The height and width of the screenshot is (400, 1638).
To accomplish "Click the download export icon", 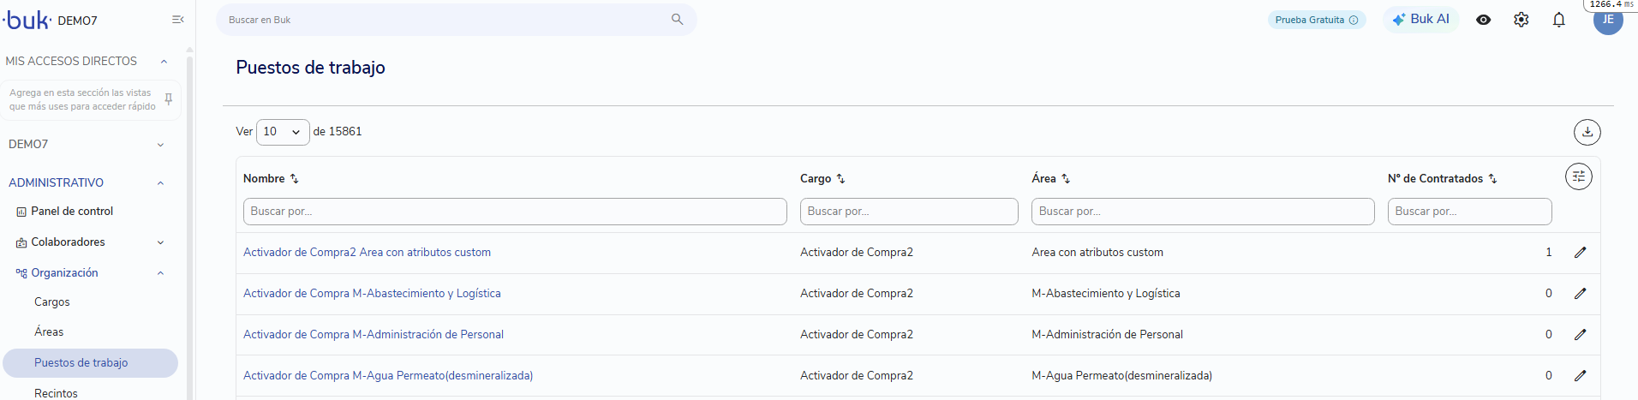I will click(x=1587, y=132).
